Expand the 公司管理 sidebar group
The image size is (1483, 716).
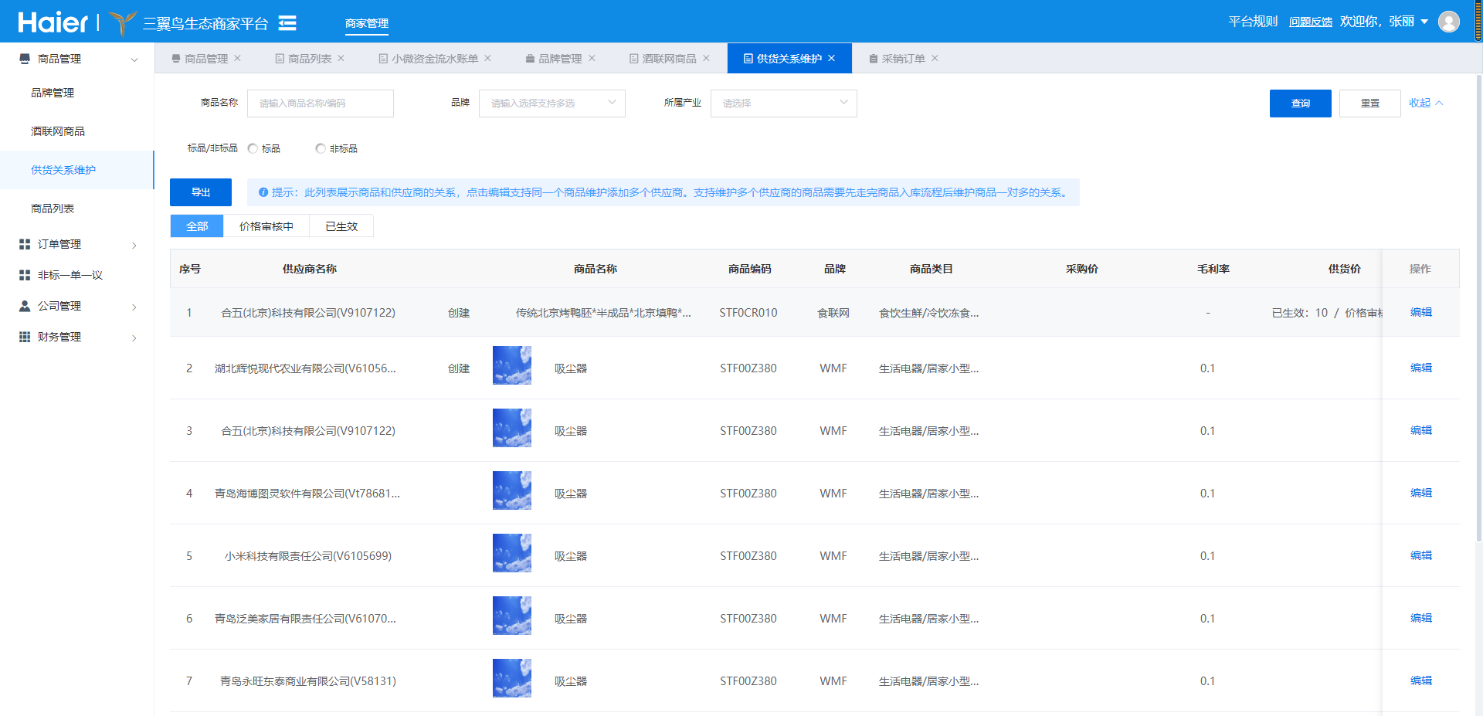click(x=134, y=307)
